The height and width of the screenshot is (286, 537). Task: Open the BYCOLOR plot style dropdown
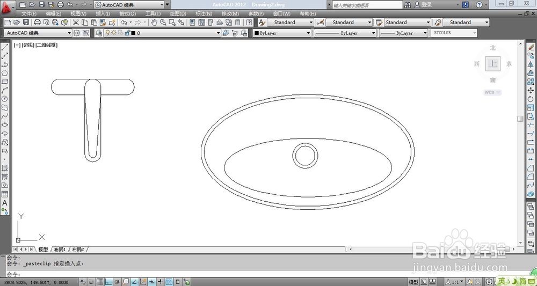(454, 33)
